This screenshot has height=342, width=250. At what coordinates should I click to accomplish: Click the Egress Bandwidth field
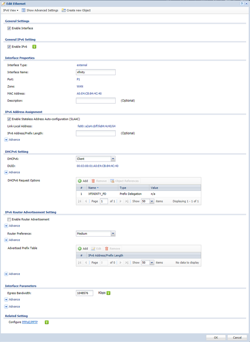tap(85, 293)
